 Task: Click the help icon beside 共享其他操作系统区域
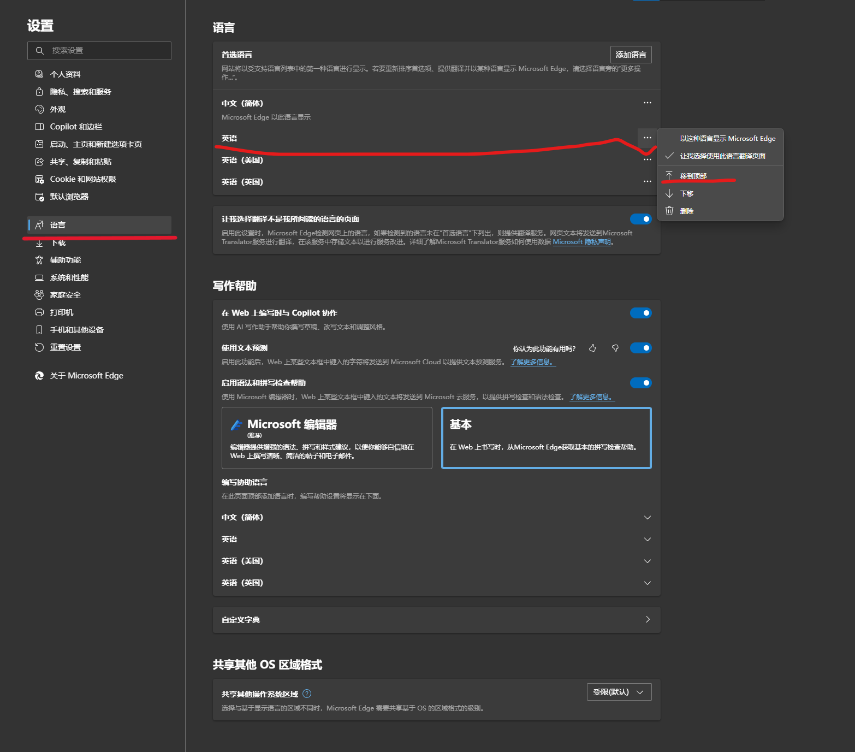[307, 694]
